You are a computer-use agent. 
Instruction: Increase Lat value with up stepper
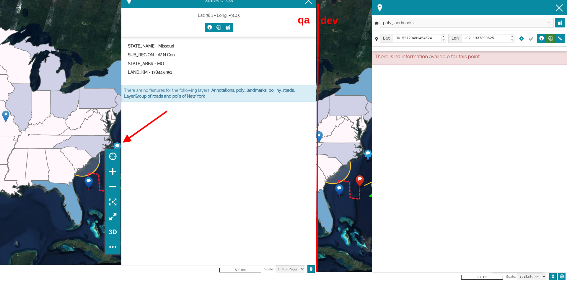(444, 36)
